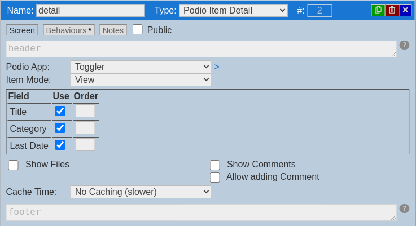Uncheck Use for the Category field
The width and height of the screenshot is (416, 226).
60,128
